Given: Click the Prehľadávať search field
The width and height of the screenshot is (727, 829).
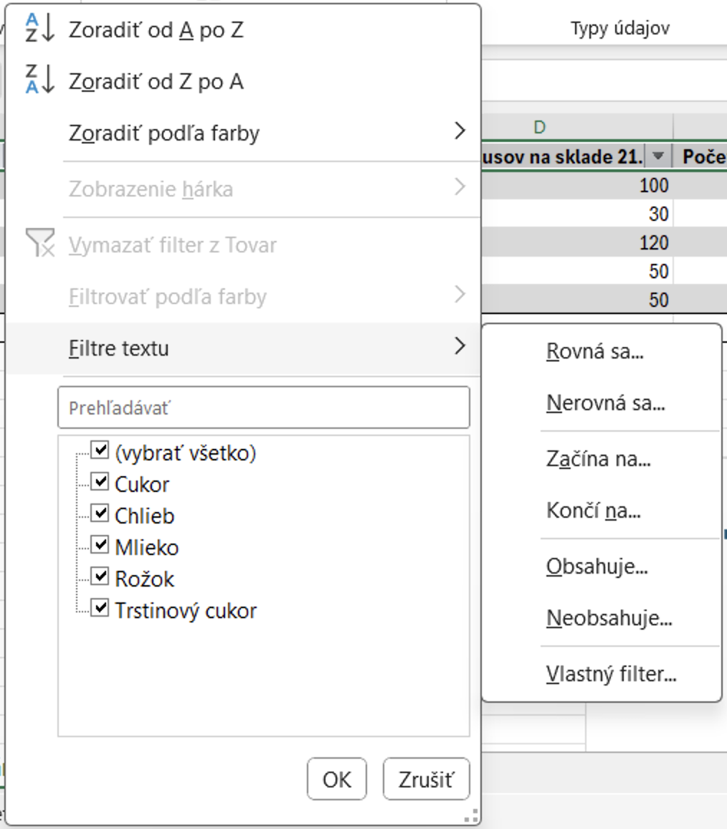Looking at the screenshot, I should (x=263, y=407).
